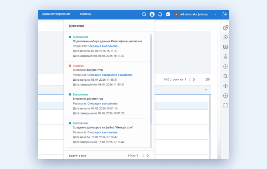The height and width of the screenshot is (169, 267).
Task: Go to the previous table page of 1-30 rows
Action: (190, 80)
